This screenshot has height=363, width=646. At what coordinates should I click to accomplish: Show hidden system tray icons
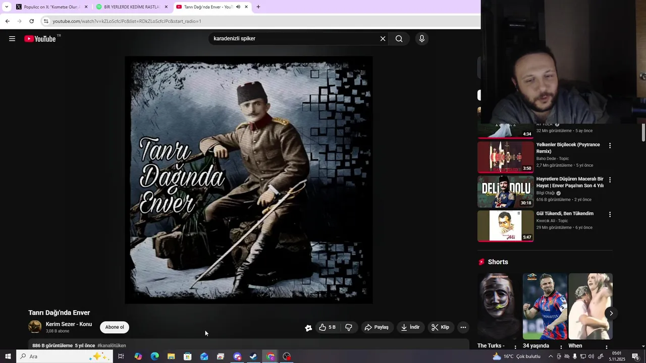coord(551,356)
